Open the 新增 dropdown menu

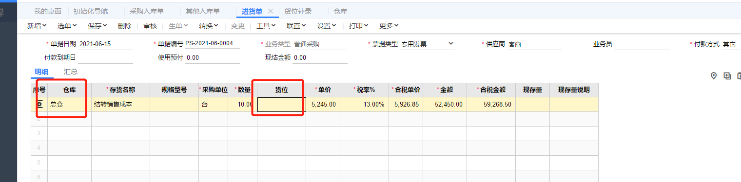click(x=37, y=26)
